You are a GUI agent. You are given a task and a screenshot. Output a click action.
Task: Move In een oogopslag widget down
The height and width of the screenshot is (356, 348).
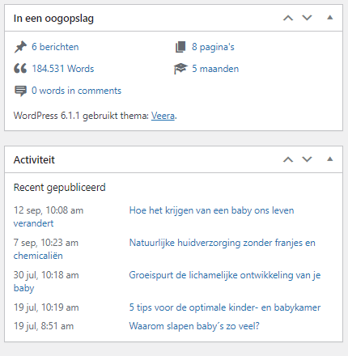tap(307, 18)
